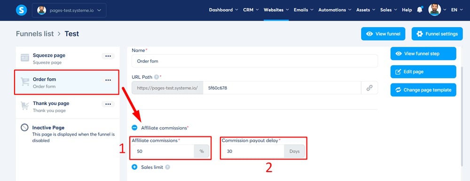
Task: Edit the Affiliate commissions percentage field
Action: (x=163, y=151)
